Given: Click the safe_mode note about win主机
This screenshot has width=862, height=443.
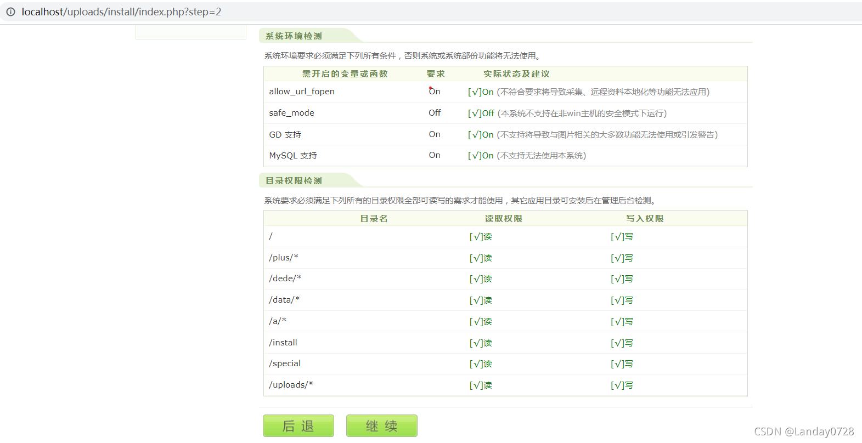Looking at the screenshot, I should coord(582,113).
